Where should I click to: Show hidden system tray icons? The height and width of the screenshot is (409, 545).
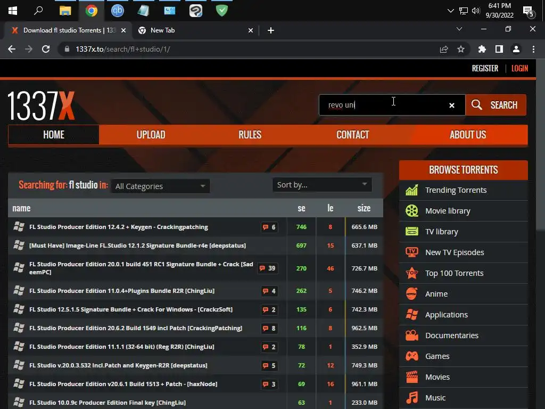pyautogui.click(x=450, y=11)
